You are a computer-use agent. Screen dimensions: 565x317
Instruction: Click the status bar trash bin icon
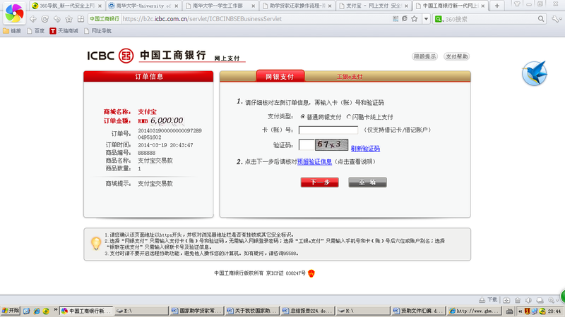tap(518, 300)
